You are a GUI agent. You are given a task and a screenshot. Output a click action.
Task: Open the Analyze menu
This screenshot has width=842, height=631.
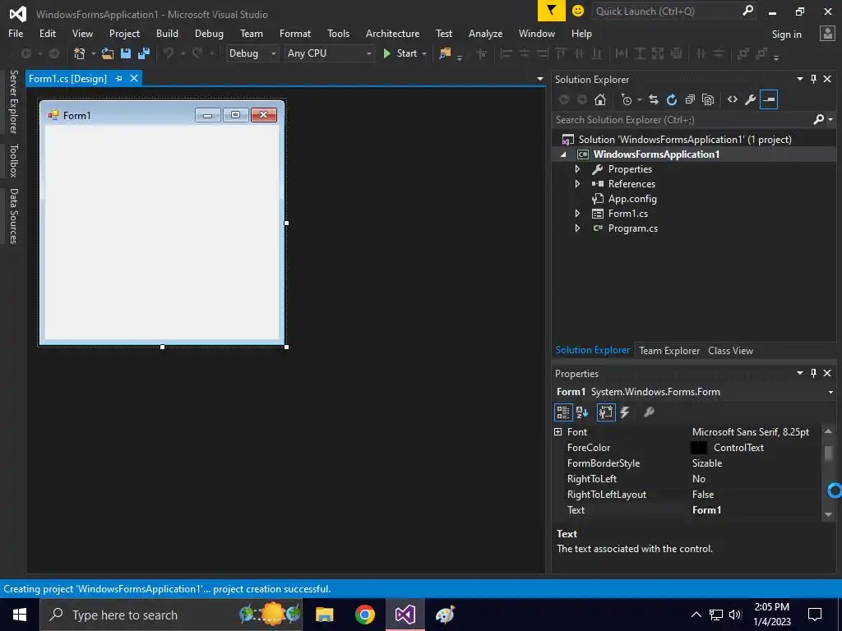click(x=485, y=33)
